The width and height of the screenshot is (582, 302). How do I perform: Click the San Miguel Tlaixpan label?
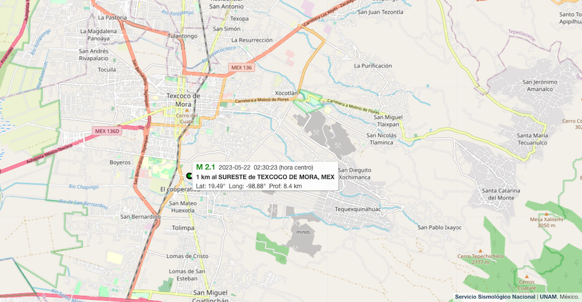388,121
